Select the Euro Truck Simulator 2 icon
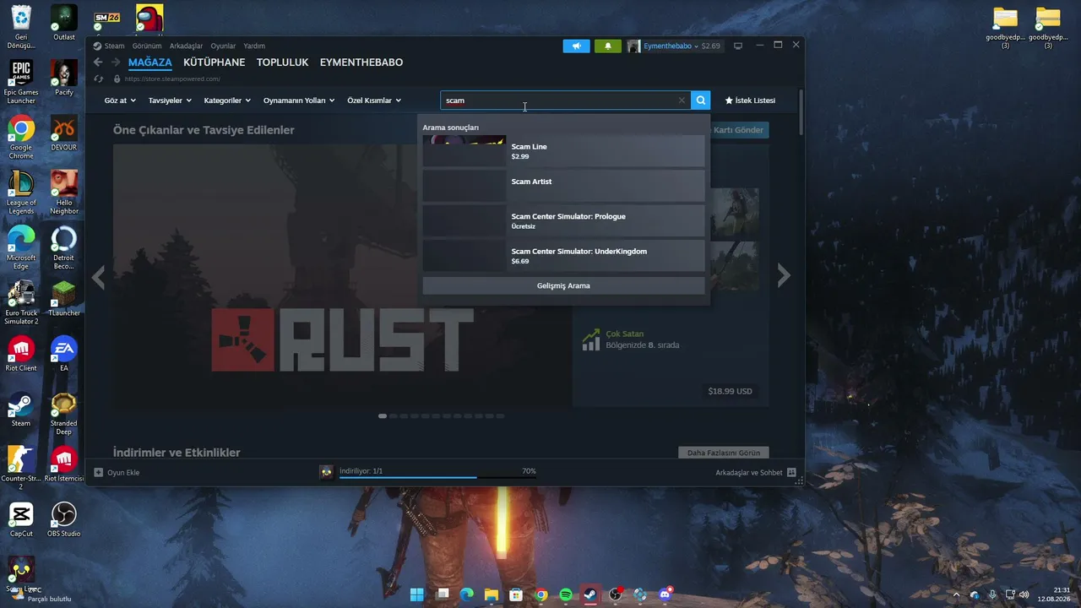This screenshot has width=1081, height=608. click(x=21, y=302)
